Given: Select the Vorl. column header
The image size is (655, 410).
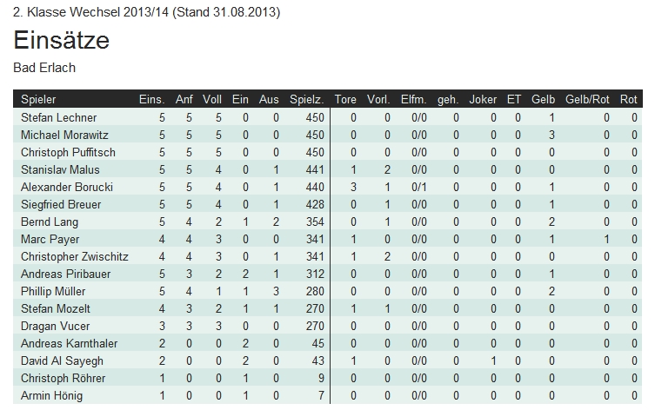Looking at the screenshot, I should tap(378, 100).
